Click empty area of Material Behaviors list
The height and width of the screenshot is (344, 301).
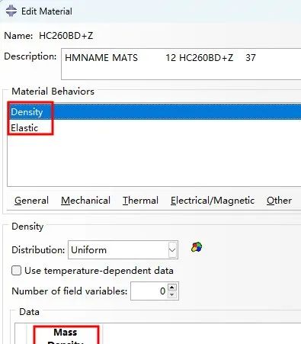[x=155, y=160]
